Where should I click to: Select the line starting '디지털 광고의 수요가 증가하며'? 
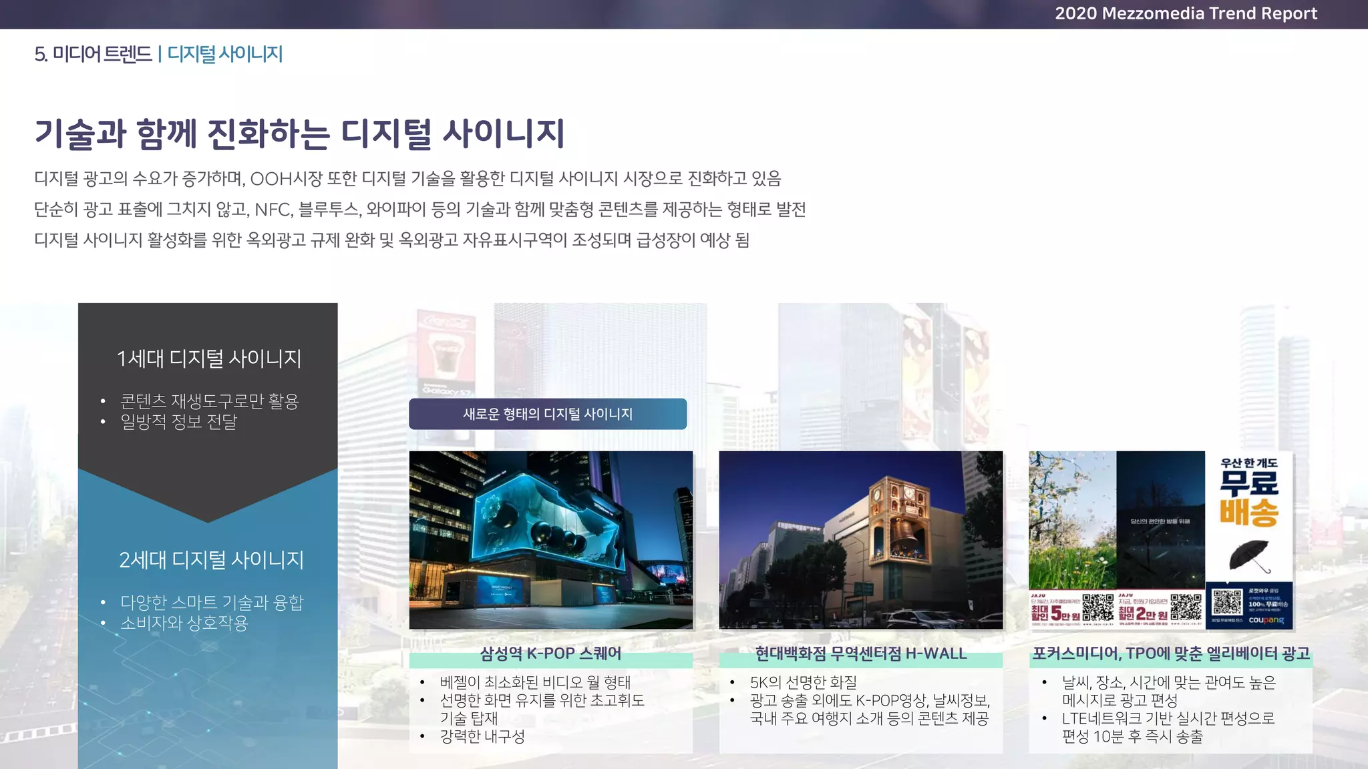coord(407,178)
